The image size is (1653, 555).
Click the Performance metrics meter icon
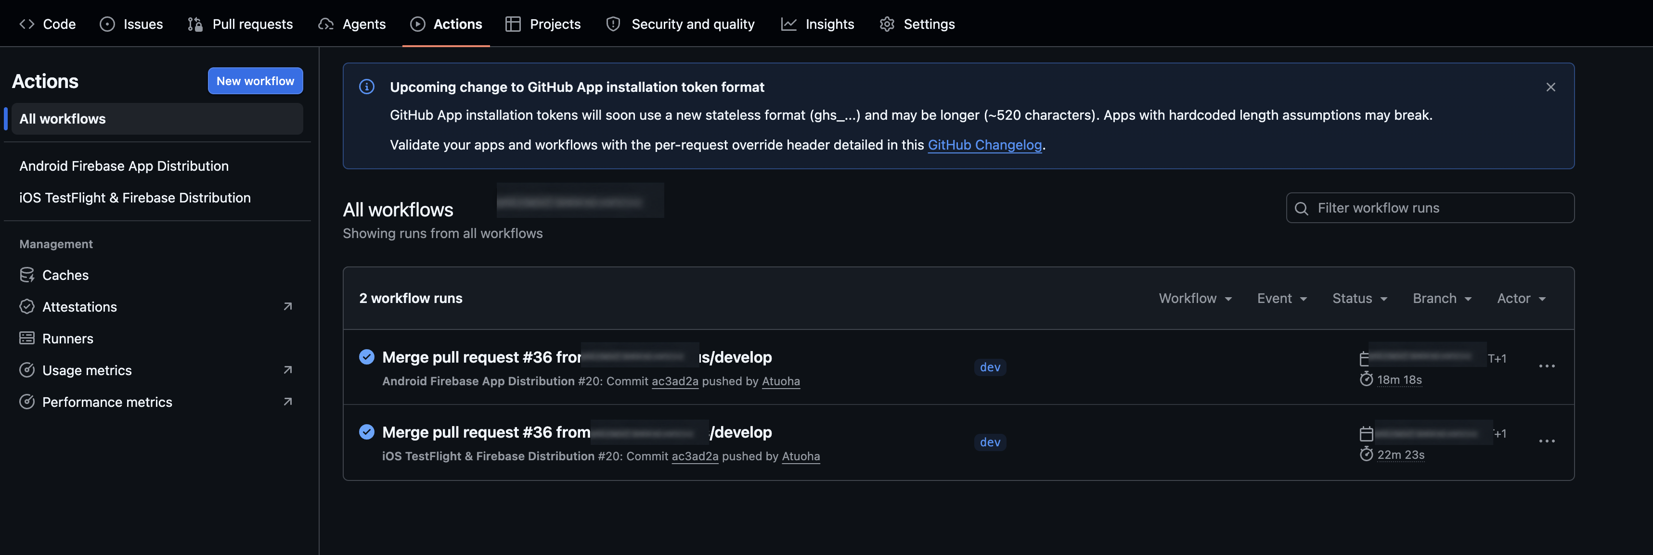[x=27, y=402]
